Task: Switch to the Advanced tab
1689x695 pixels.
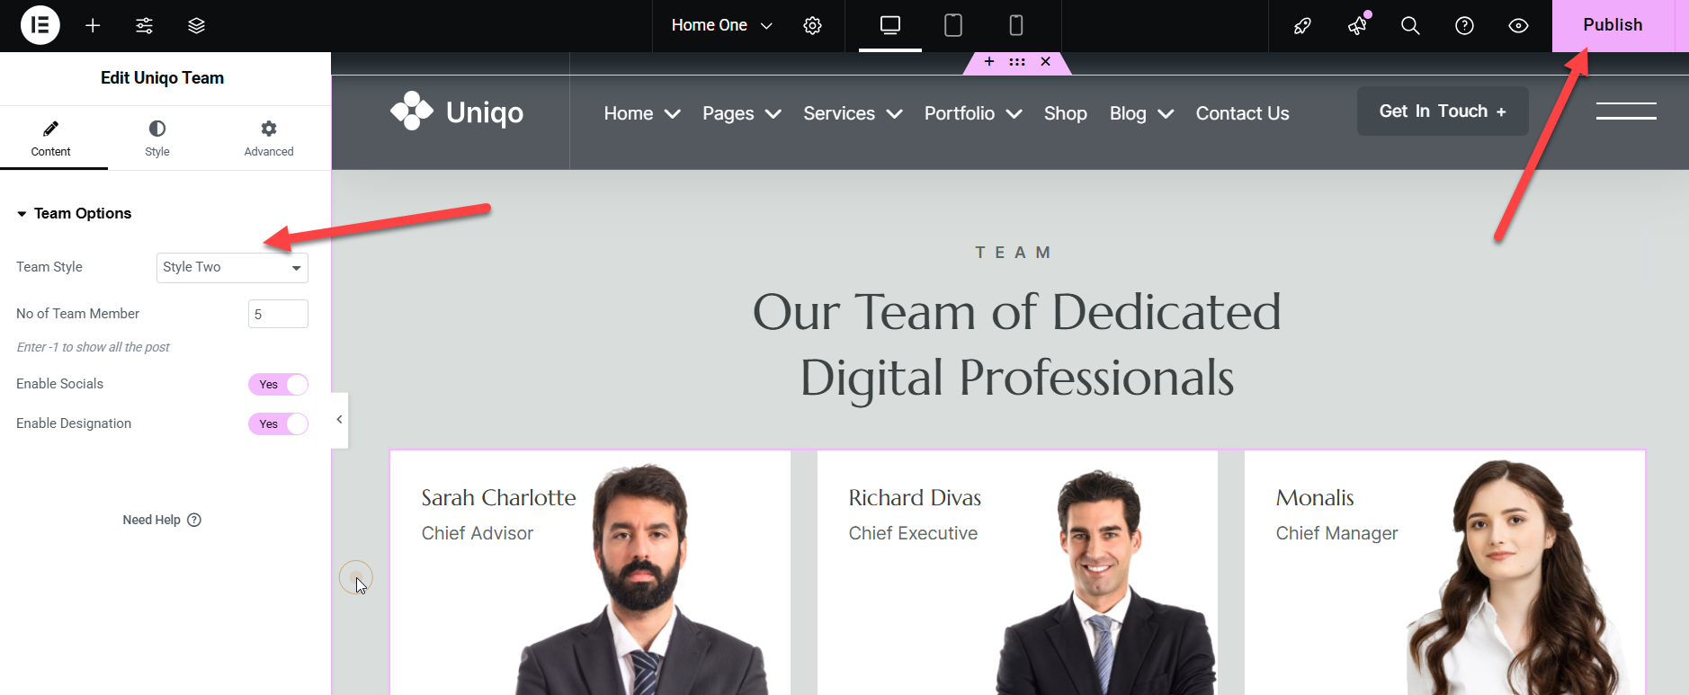Action: (268, 138)
